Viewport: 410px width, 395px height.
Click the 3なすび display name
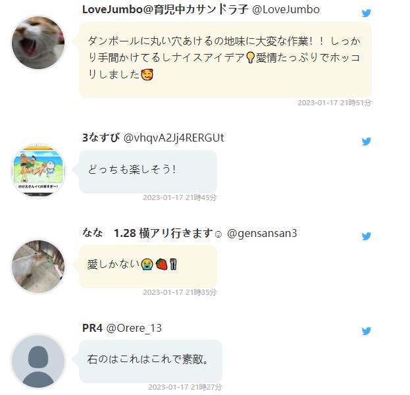click(x=101, y=138)
